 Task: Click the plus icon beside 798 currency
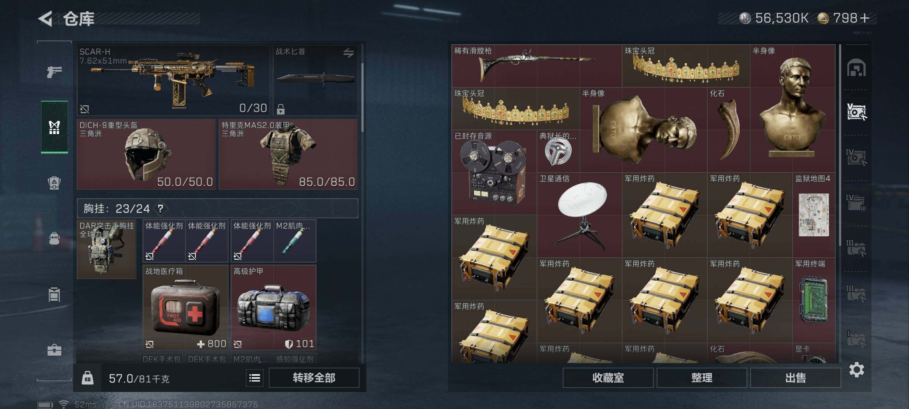click(x=864, y=18)
